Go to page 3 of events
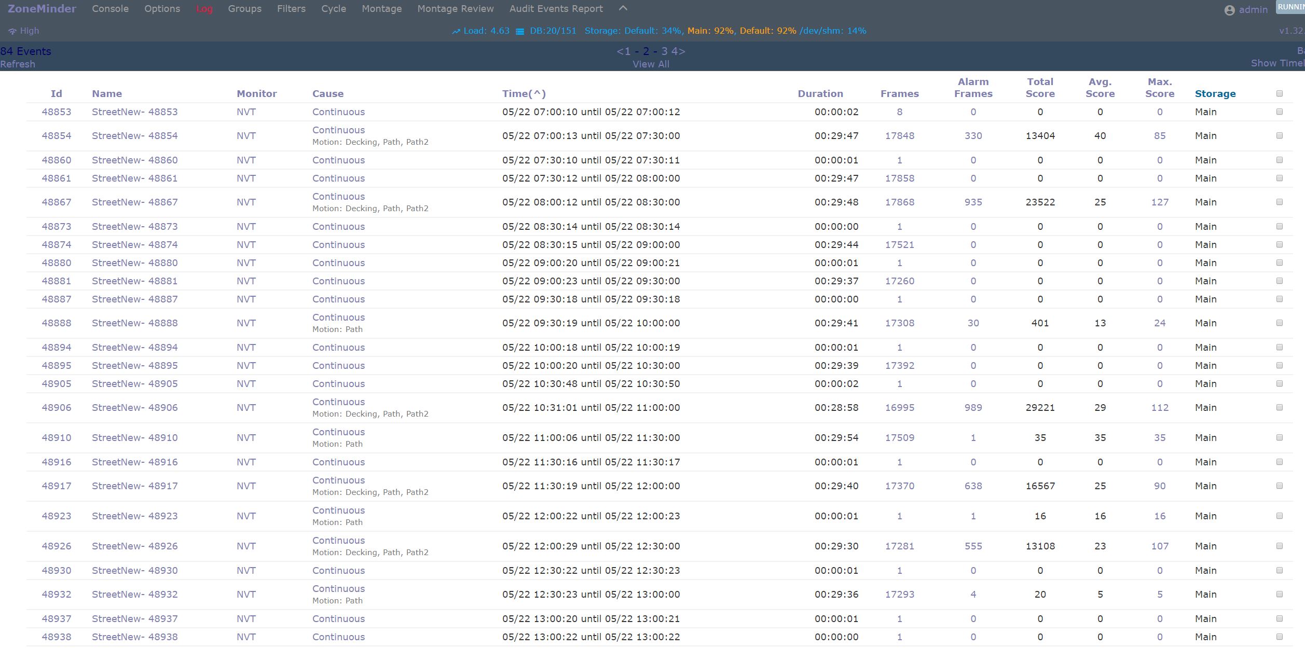Viewport: 1305px width, 648px height. click(x=664, y=51)
